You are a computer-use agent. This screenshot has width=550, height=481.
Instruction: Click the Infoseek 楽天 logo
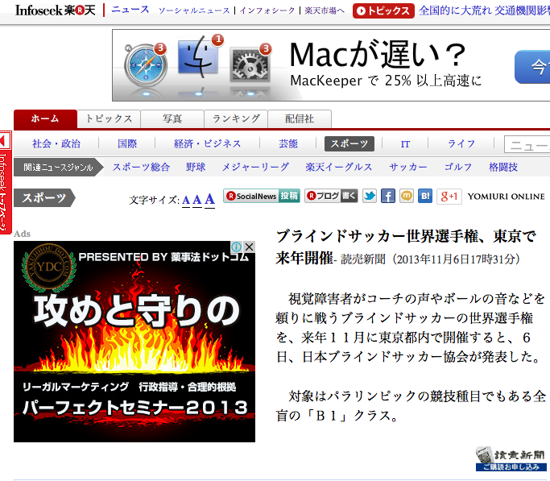click(55, 10)
